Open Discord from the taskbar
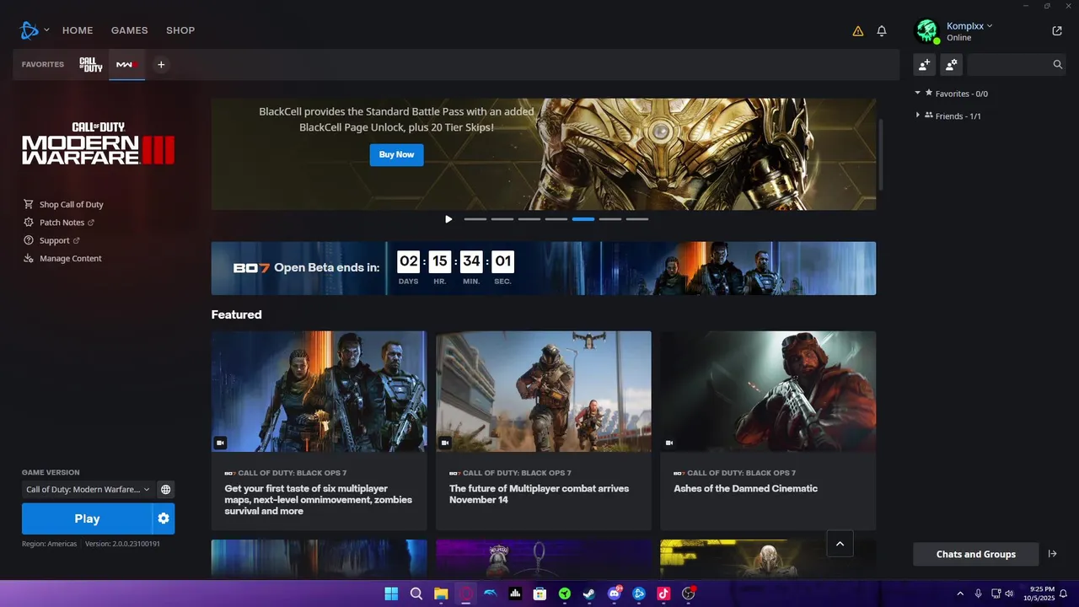This screenshot has height=607, width=1079. pyautogui.click(x=615, y=594)
